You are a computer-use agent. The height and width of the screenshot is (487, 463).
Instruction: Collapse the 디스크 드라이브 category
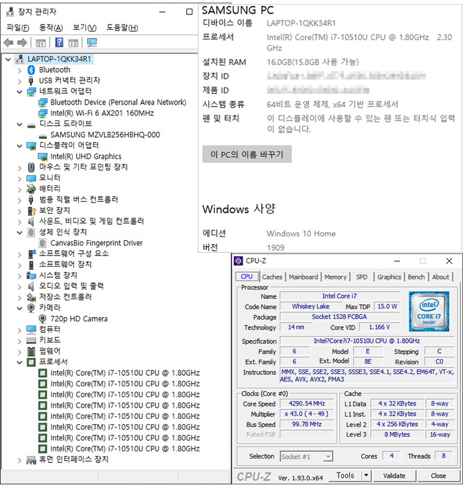tap(20, 124)
